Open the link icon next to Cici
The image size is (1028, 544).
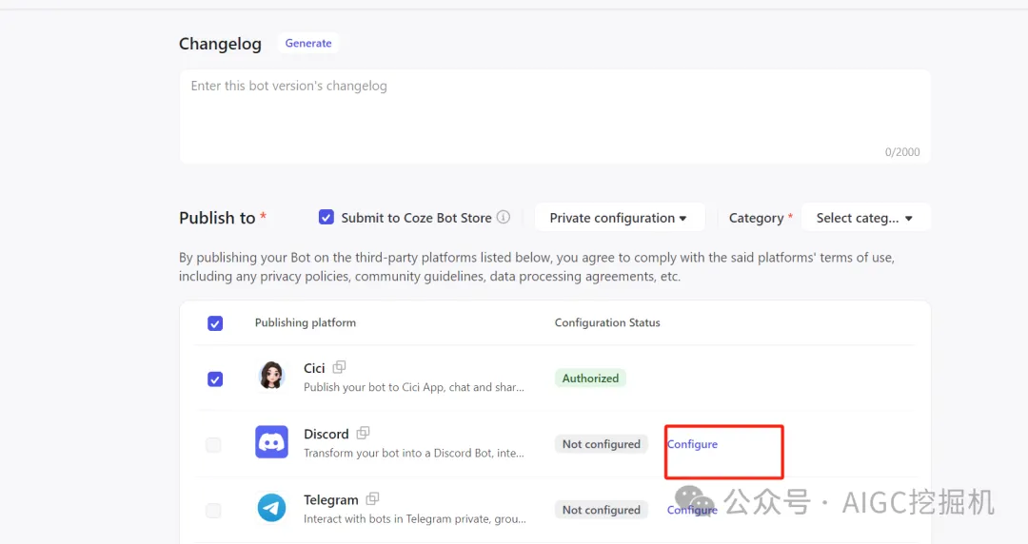pyautogui.click(x=339, y=367)
